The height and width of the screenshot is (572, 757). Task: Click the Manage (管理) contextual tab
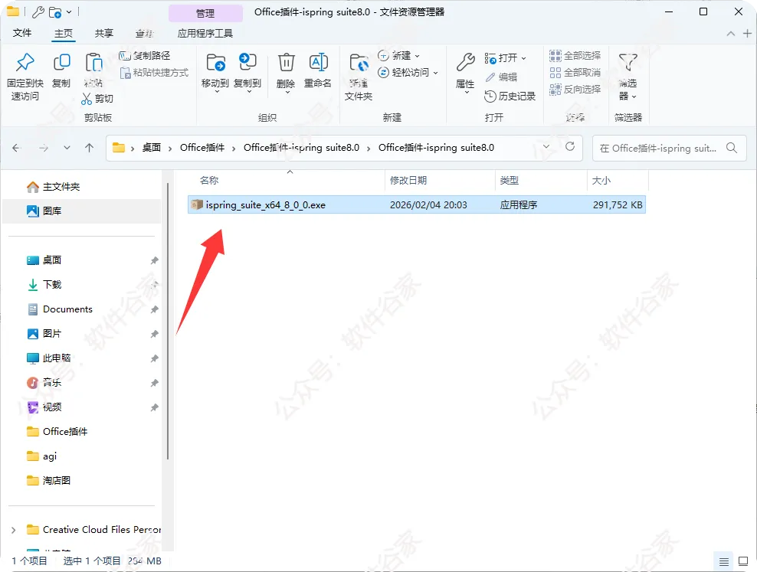(205, 14)
